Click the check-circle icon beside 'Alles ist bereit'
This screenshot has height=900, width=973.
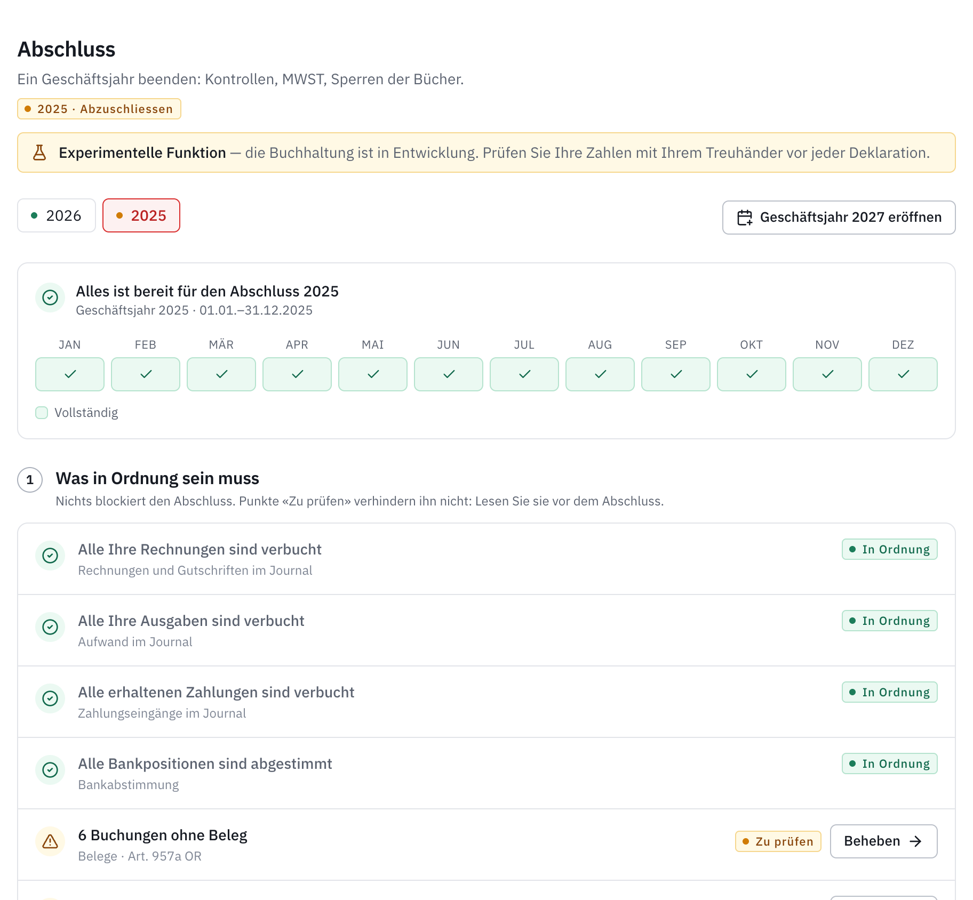[x=50, y=298]
